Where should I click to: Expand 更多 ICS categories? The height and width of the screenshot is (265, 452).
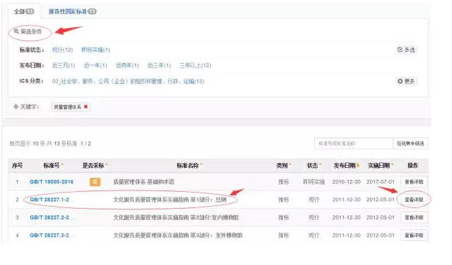[x=406, y=81]
